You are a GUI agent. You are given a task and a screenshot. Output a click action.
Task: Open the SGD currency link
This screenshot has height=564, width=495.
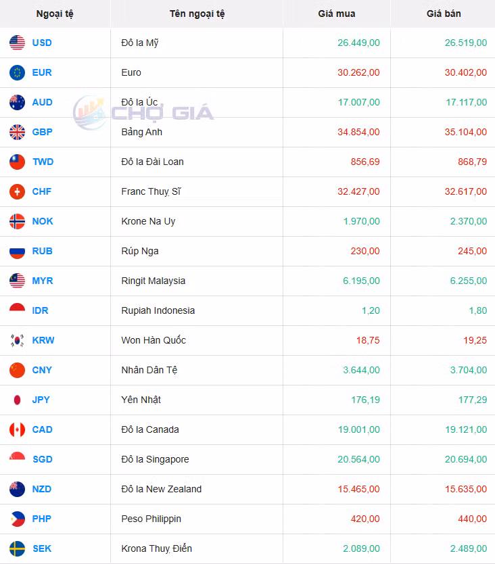42,460
